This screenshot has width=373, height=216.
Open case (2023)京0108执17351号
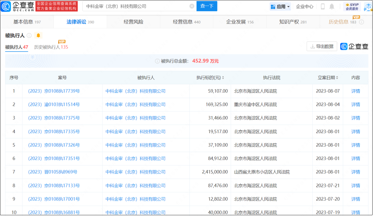pos(54,159)
